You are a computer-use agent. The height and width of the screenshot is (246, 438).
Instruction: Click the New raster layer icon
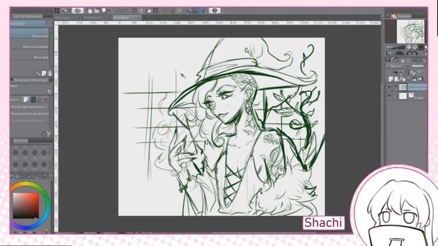[x=391, y=79]
